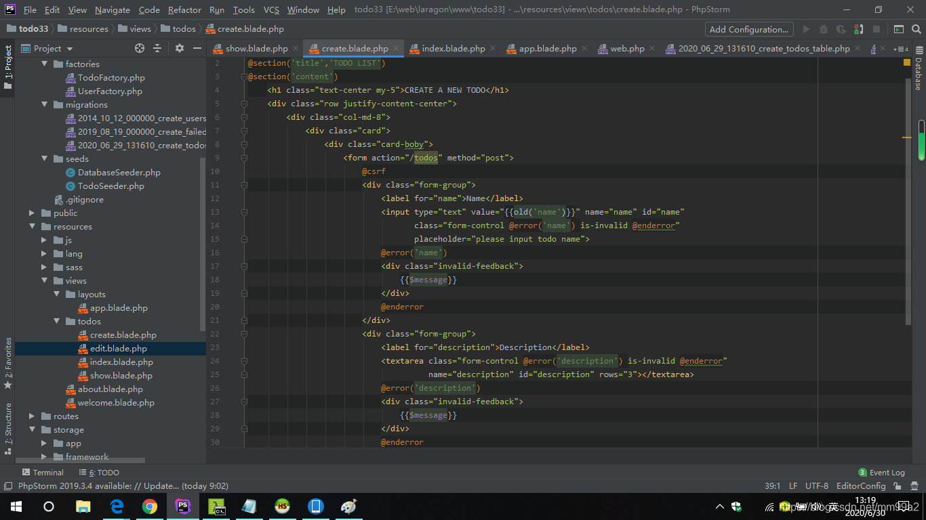Viewport: 926px width, 520px height.
Task: Close the create.blade.php tab
Action: (396, 48)
